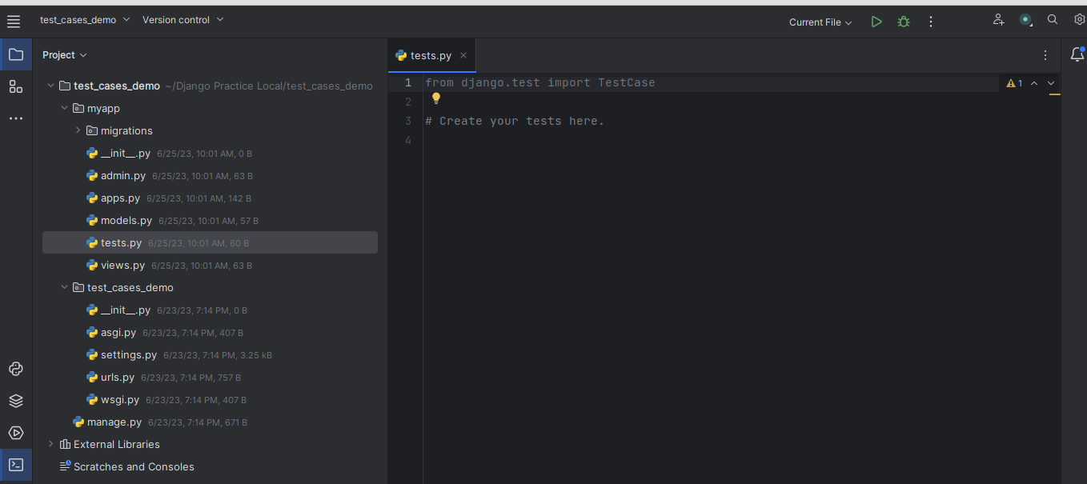The width and height of the screenshot is (1087, 484).
Task: Open the Services tool window
Action: (15, 433)
